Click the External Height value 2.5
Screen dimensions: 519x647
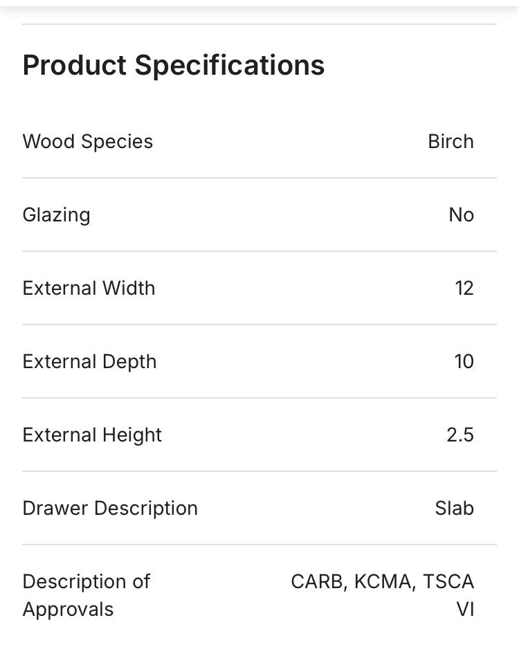[x=460, y=435]
